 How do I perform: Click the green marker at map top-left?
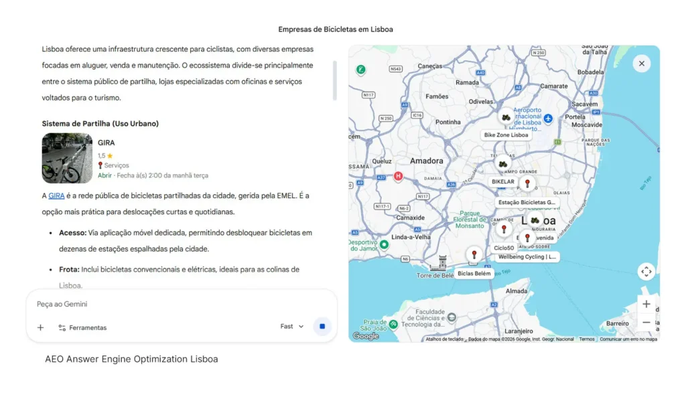360,70
